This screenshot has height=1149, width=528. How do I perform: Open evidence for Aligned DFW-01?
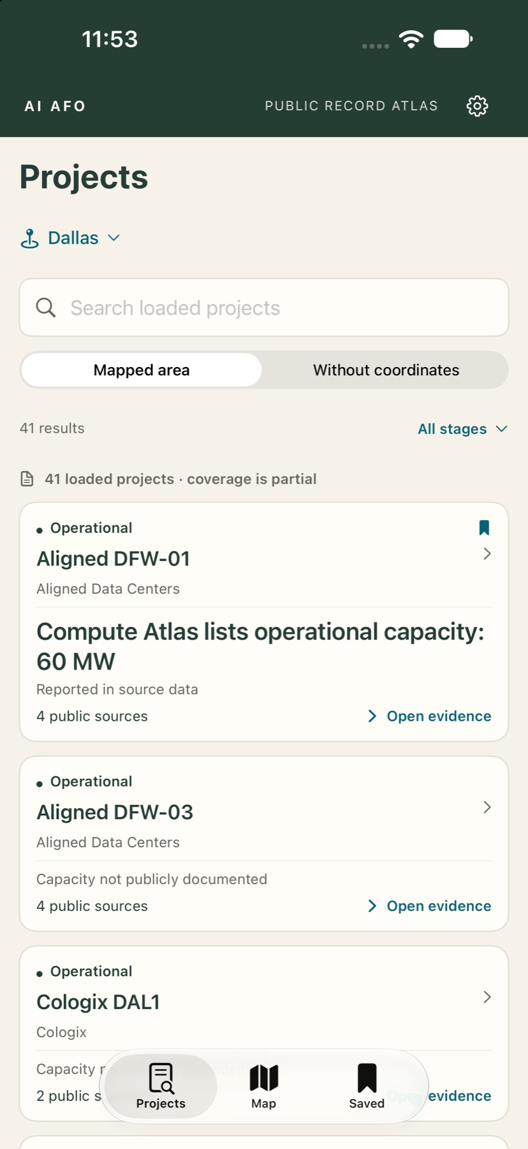430,716
